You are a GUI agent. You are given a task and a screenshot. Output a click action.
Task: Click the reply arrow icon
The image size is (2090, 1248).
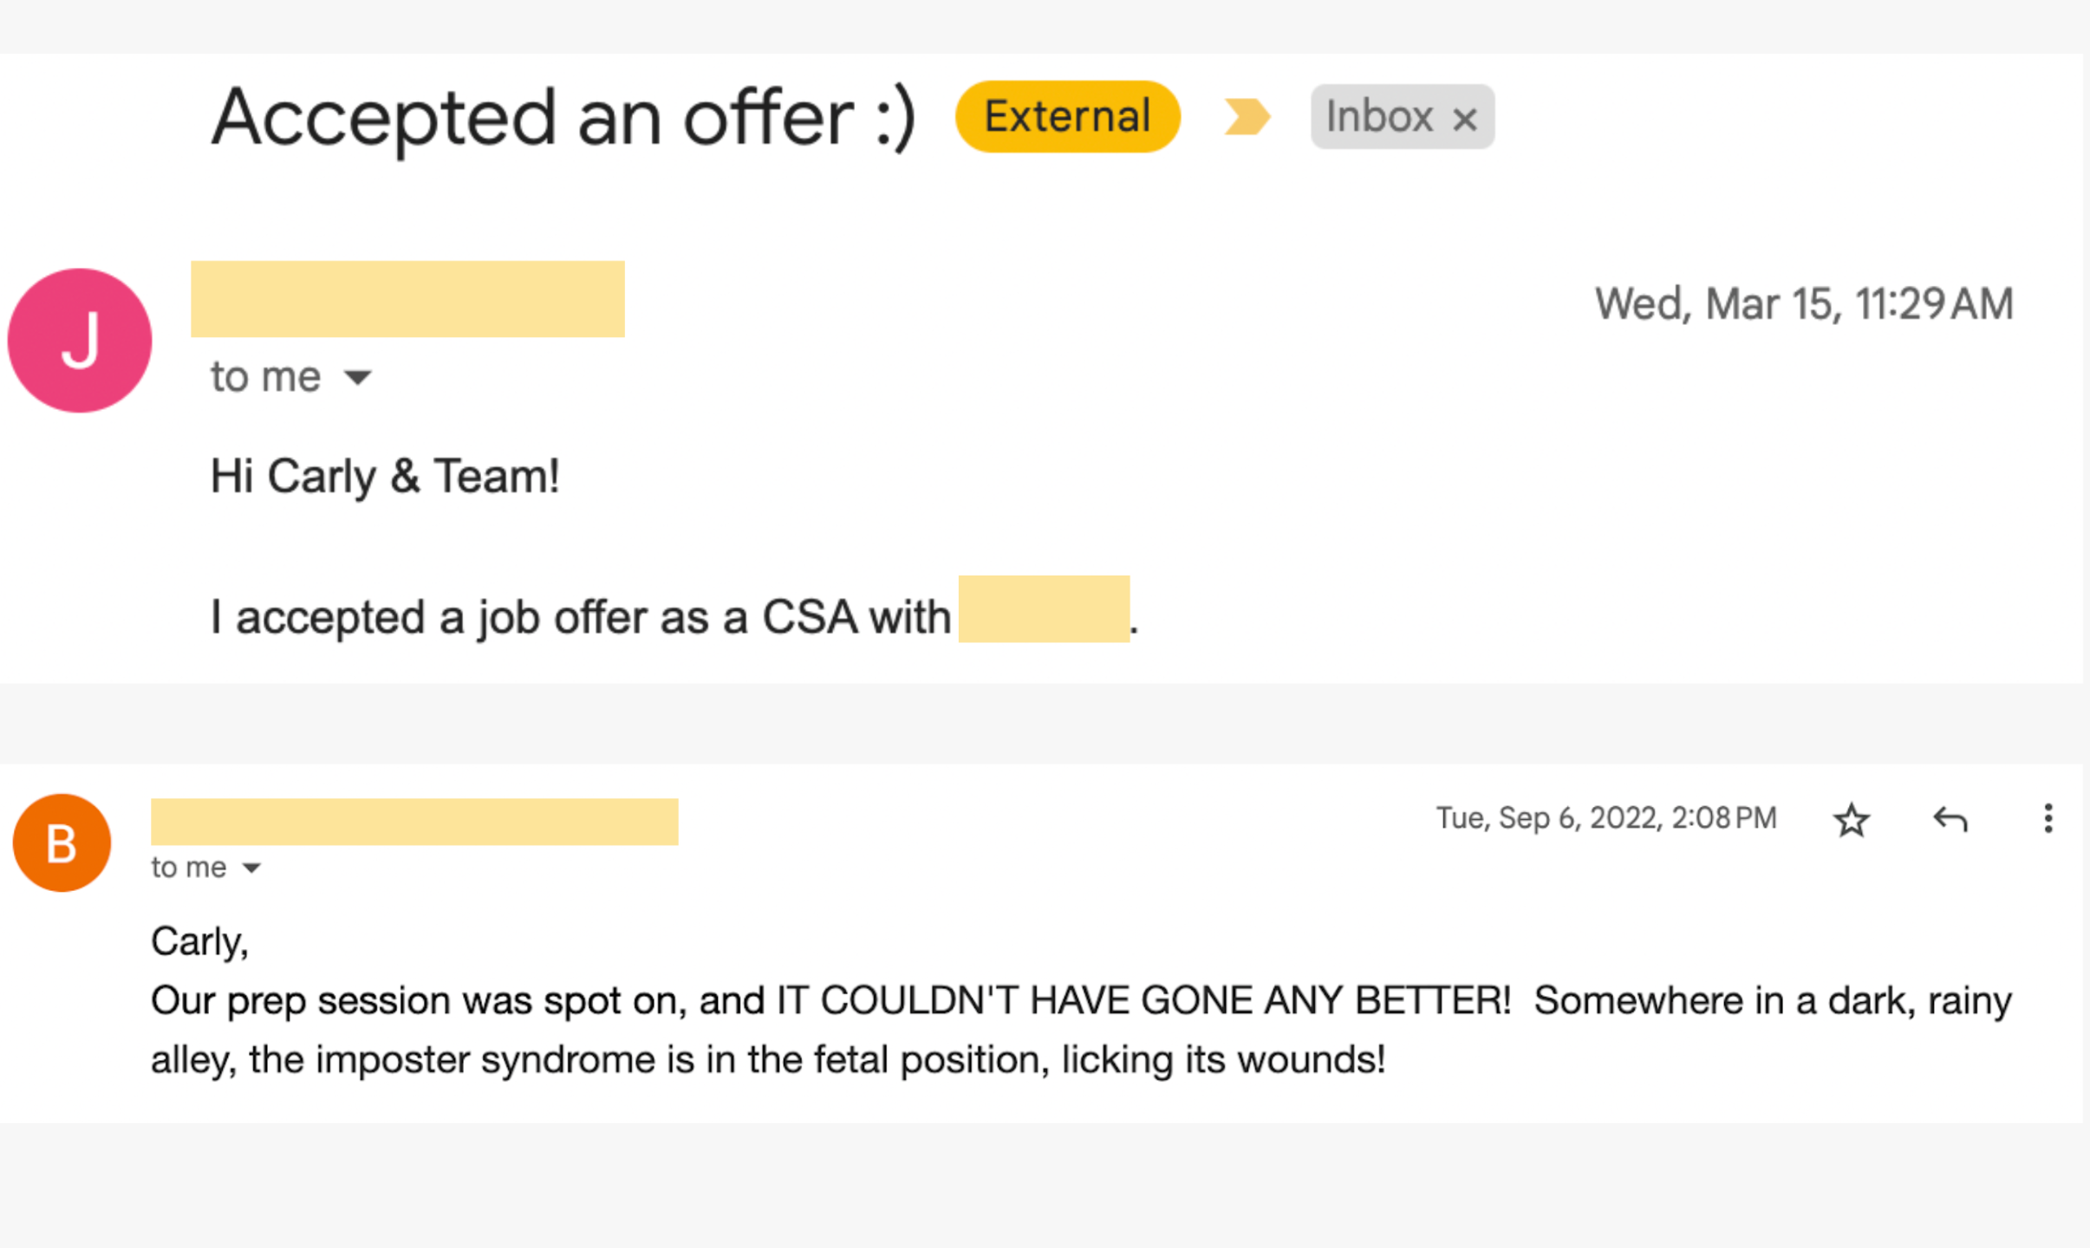tap(1950, 819)
